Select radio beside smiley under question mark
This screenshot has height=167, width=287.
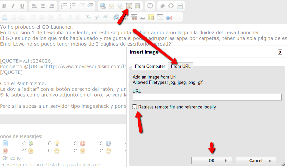(101, 151)
